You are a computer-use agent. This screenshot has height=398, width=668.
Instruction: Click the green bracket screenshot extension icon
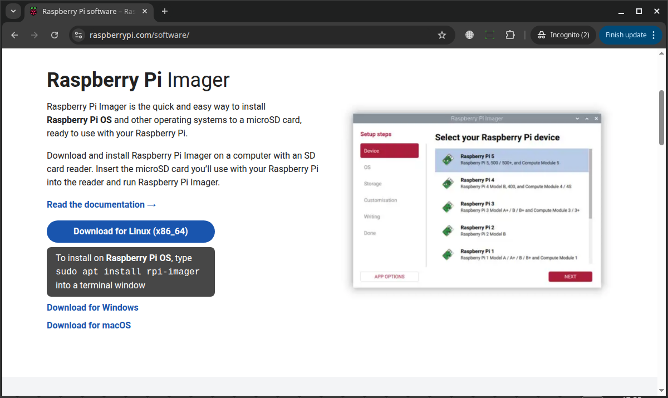(490, 35)
